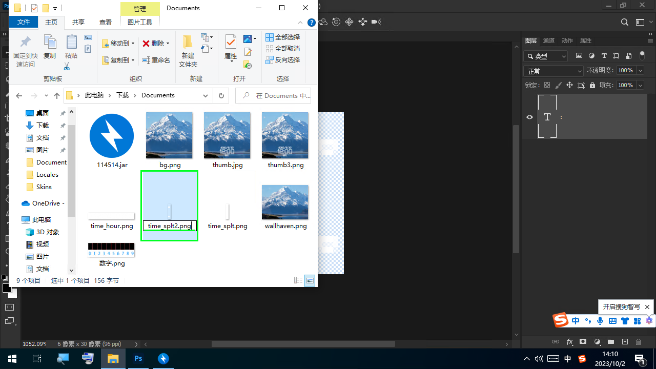
Task: Open the 查看 (View) ribbon tab
Action: click(106, 22)
